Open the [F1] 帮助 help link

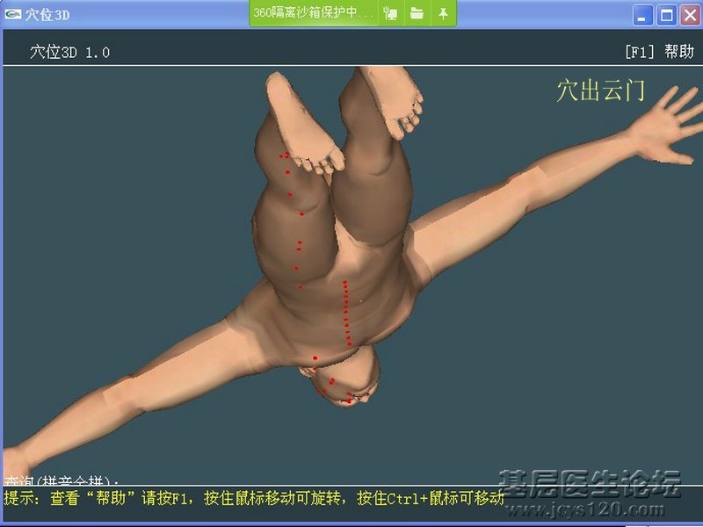pos(658,52)
